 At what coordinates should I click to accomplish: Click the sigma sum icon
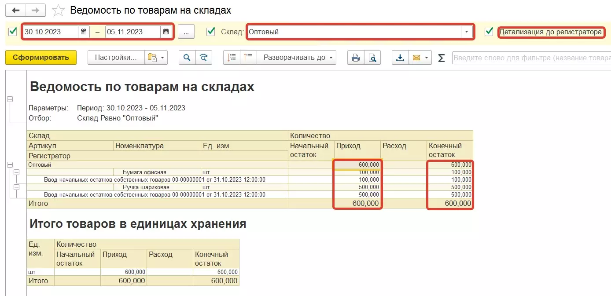(442, 58)
